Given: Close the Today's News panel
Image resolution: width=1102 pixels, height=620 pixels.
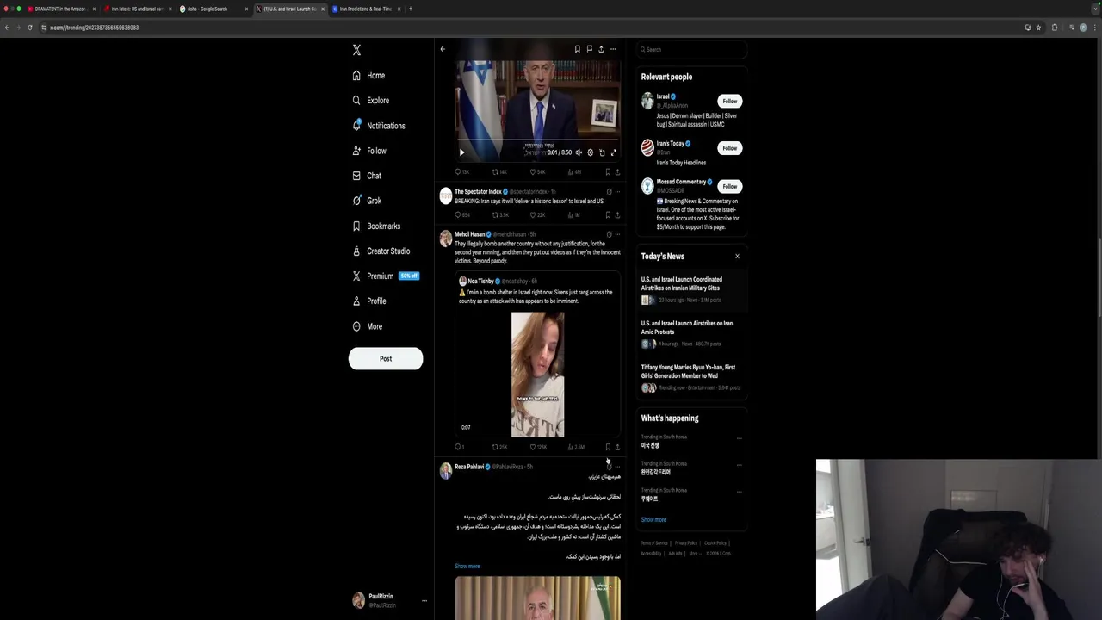Looking at the screenshot, I should pos(737,257).
